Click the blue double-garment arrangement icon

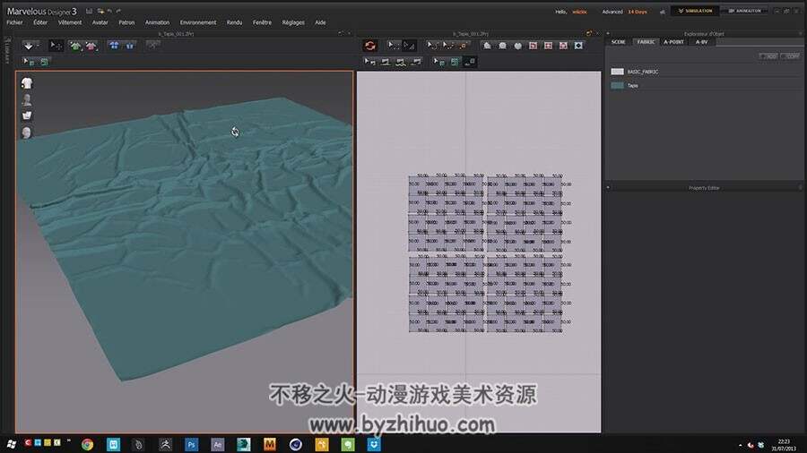pos(114,45)
